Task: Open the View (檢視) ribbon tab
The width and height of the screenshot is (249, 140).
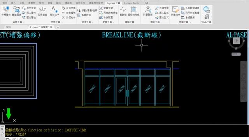Action: [41, 3]
